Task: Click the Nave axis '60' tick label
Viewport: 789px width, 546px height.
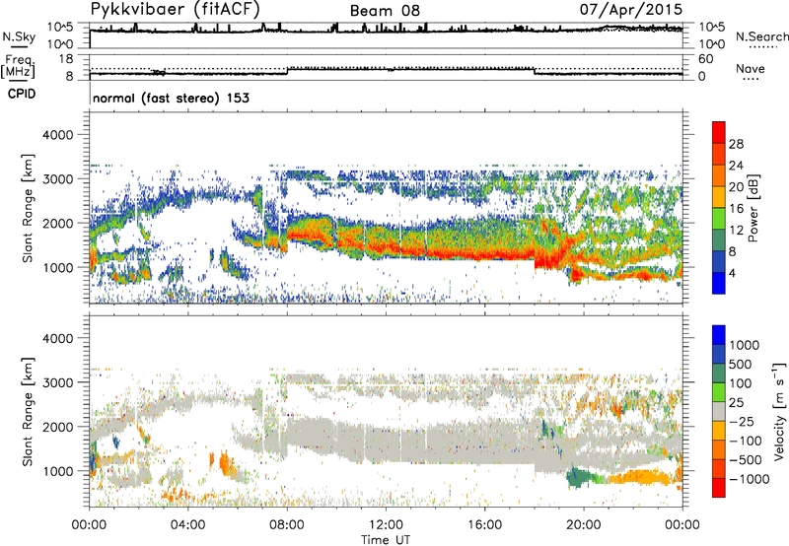Action: pos(705,59)
